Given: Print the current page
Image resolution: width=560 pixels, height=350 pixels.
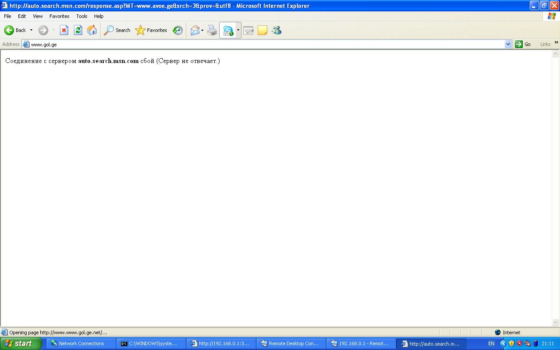Looking at the screenshot, I should click(x=212, y=30).
